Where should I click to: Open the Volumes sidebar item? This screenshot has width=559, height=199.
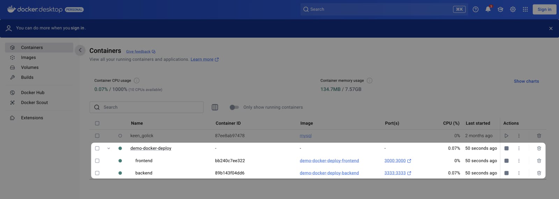(39, 67)
